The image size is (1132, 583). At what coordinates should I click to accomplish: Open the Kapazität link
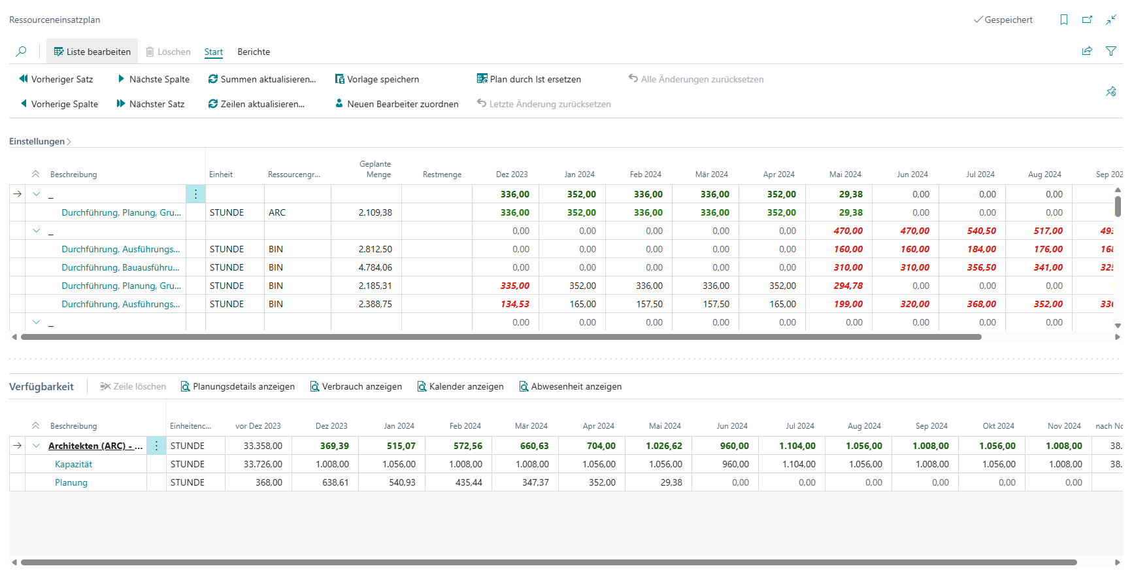click(x=73, y=464)
